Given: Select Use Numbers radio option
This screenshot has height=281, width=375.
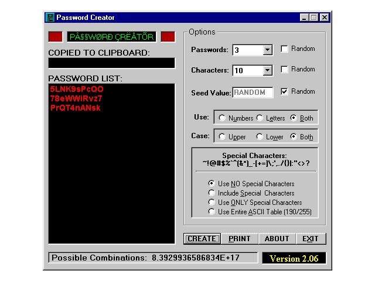Looking at the screenshot, I should coord(222,118).
